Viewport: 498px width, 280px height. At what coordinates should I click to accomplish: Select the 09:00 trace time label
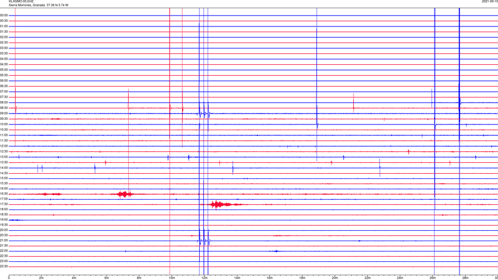(x=4, y=113)
